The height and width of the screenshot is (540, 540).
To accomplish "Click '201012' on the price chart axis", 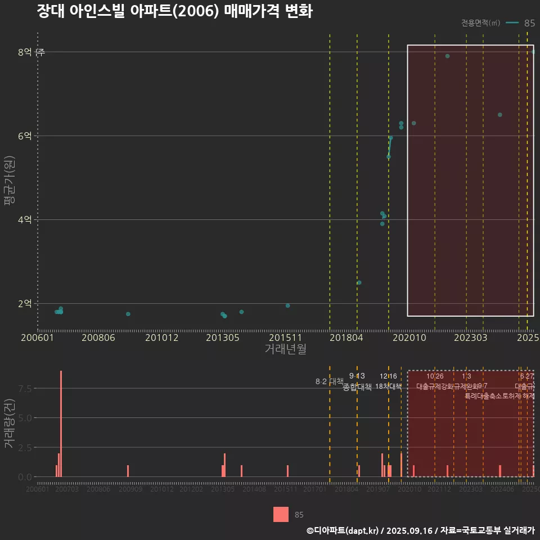I will coord(161,337).
